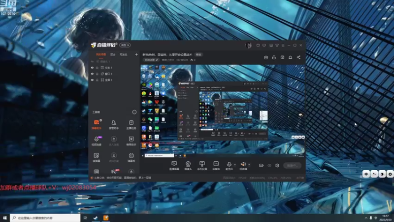Add a new scene with plus button

[136, 55]
